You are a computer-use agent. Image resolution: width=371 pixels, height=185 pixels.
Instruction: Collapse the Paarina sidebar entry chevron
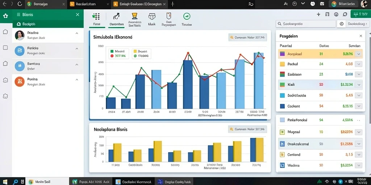point(77,33)
